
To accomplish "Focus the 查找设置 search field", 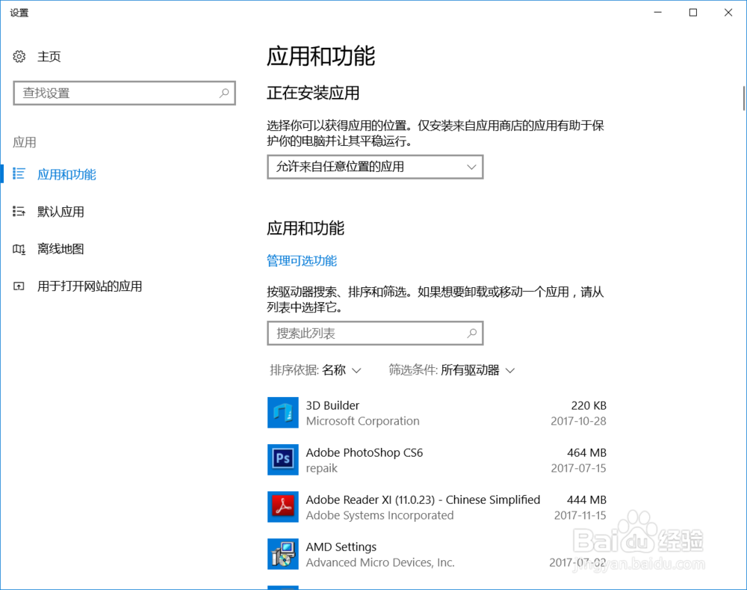I will point(124,93).
